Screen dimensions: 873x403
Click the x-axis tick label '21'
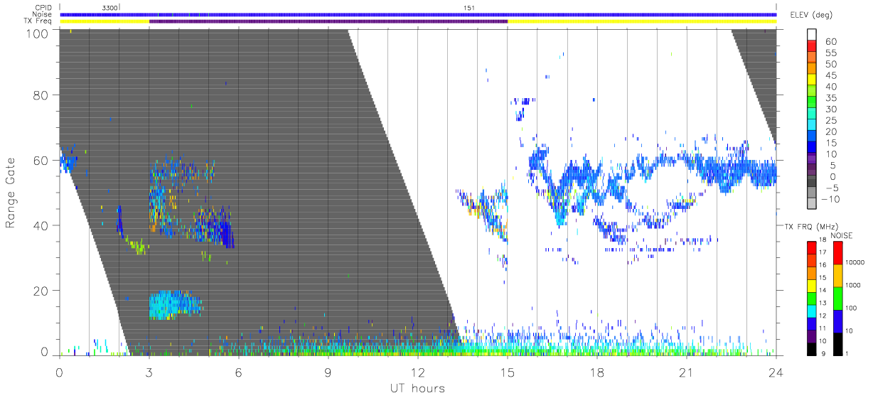(x=686, y=372)
